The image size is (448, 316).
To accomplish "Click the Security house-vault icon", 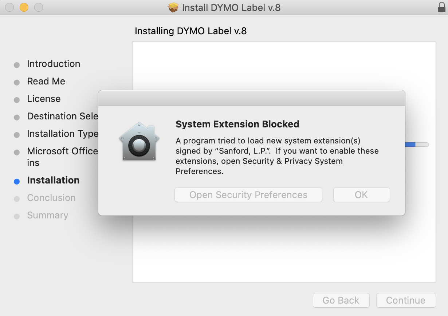I will pyautogui.click(x=139, y=142).
